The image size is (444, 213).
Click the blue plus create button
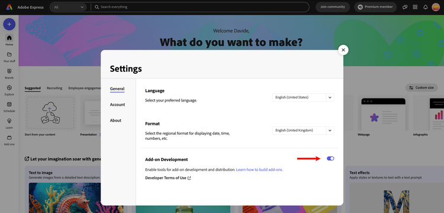click(x=9, y=24)
